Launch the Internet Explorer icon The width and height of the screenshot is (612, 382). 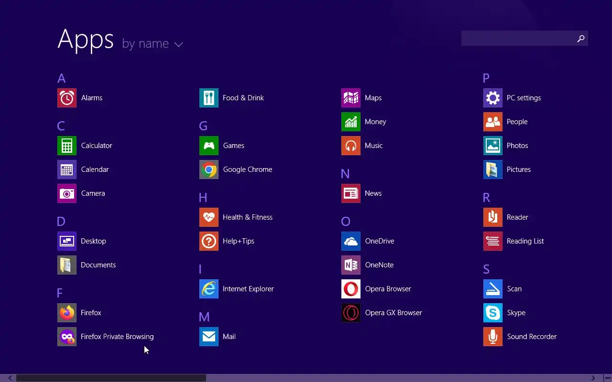(209, 289)
